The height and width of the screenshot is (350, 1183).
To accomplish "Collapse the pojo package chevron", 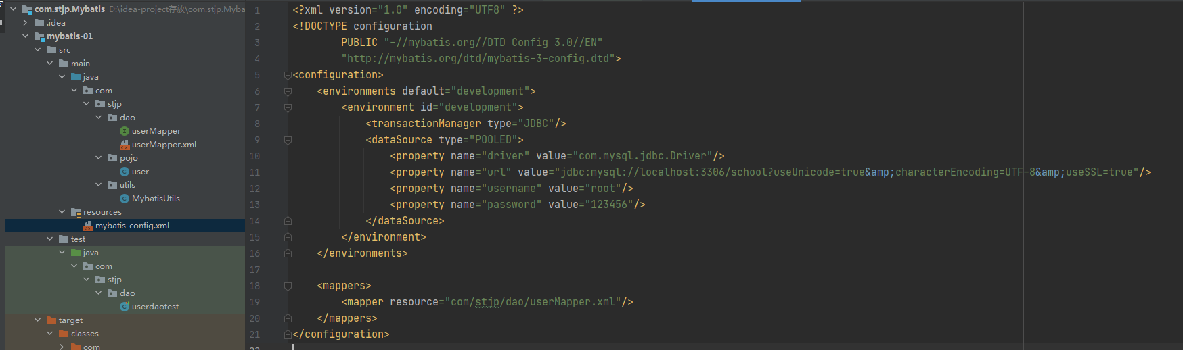I will (98, 158).
